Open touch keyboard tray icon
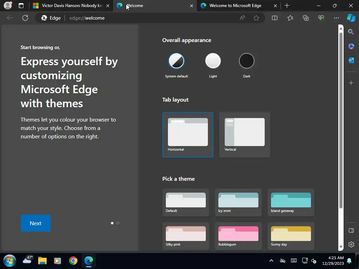359x269 pixels. tap(293, 261)
